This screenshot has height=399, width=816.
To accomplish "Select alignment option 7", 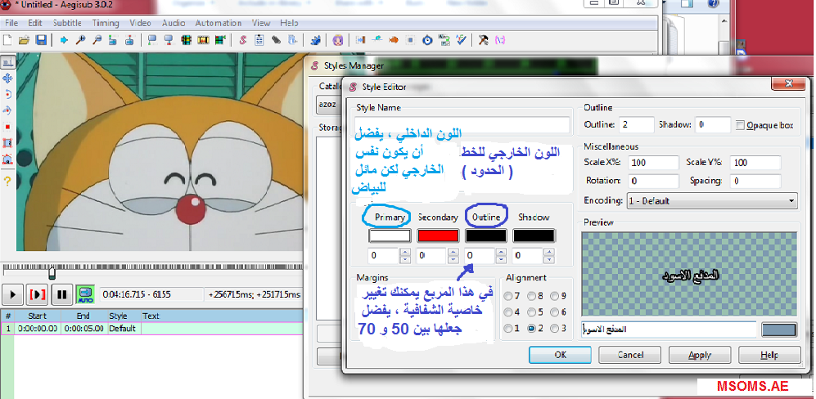I will click(x=512, y=296).
